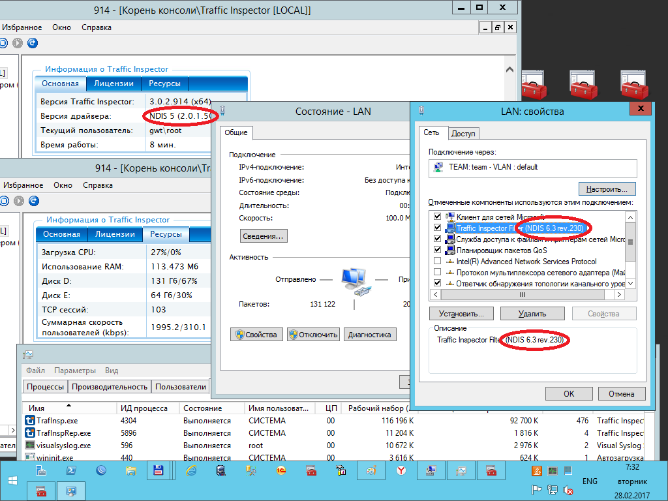This screenshot has width=668, height=501.
Task: Click ENG language indicator
Action: (590, 481)
